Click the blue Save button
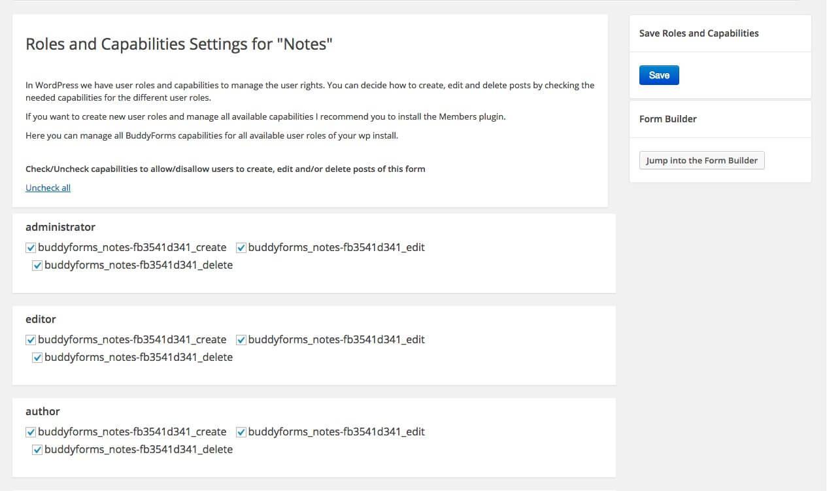Screen dimensions: 827x491 tap(659, 75)
